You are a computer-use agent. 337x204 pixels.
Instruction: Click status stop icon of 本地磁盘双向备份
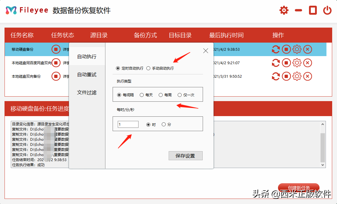point(56,76)
